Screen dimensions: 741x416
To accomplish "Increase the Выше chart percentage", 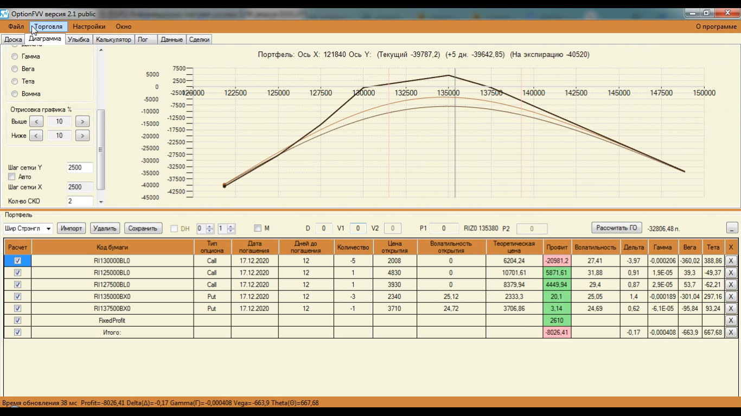I will click(x=82, y=121).
